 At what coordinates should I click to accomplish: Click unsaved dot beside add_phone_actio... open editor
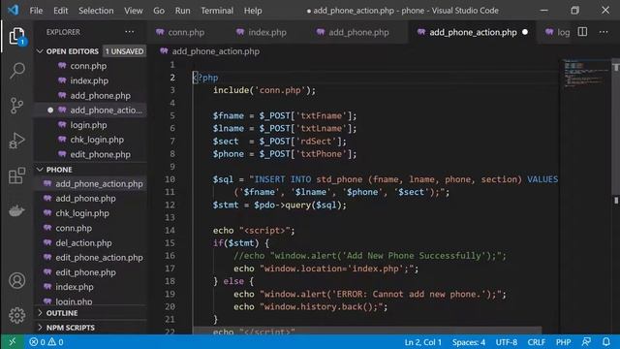(x=50, y=111)
